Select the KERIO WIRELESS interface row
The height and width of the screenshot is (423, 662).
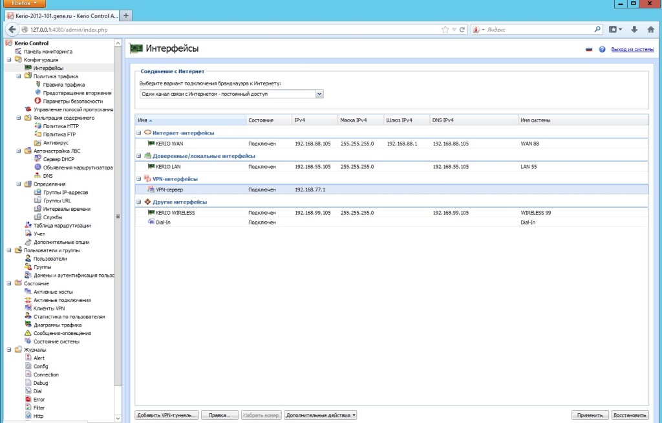pos(175,212)
